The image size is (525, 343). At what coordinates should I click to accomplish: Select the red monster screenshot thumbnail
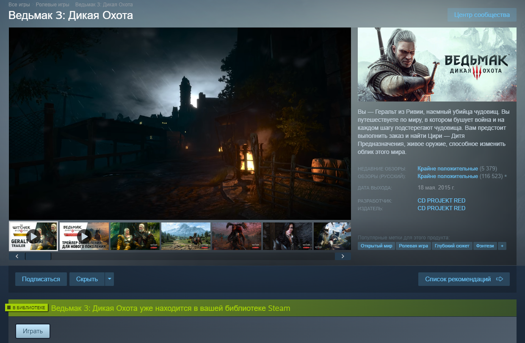pos(237,236)
